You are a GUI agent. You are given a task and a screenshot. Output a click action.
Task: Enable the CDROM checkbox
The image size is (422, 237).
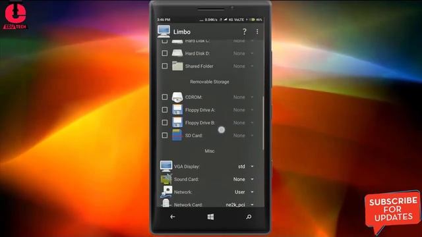(x=164, y=97)
